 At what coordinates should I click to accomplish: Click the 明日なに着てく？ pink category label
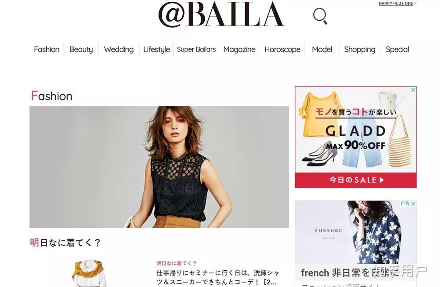pos(176,263)
